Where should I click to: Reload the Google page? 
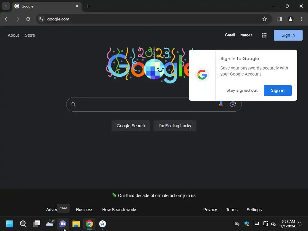[x=28, y=19]
